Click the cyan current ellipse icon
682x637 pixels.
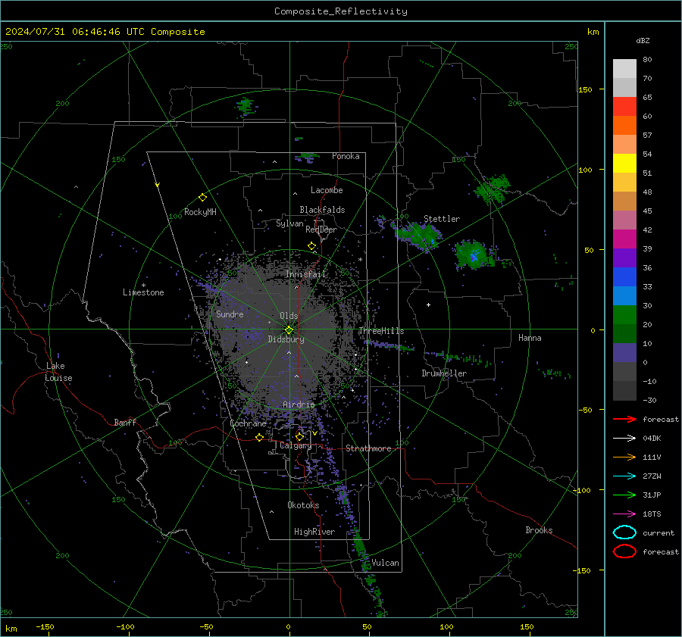[624, 532]
